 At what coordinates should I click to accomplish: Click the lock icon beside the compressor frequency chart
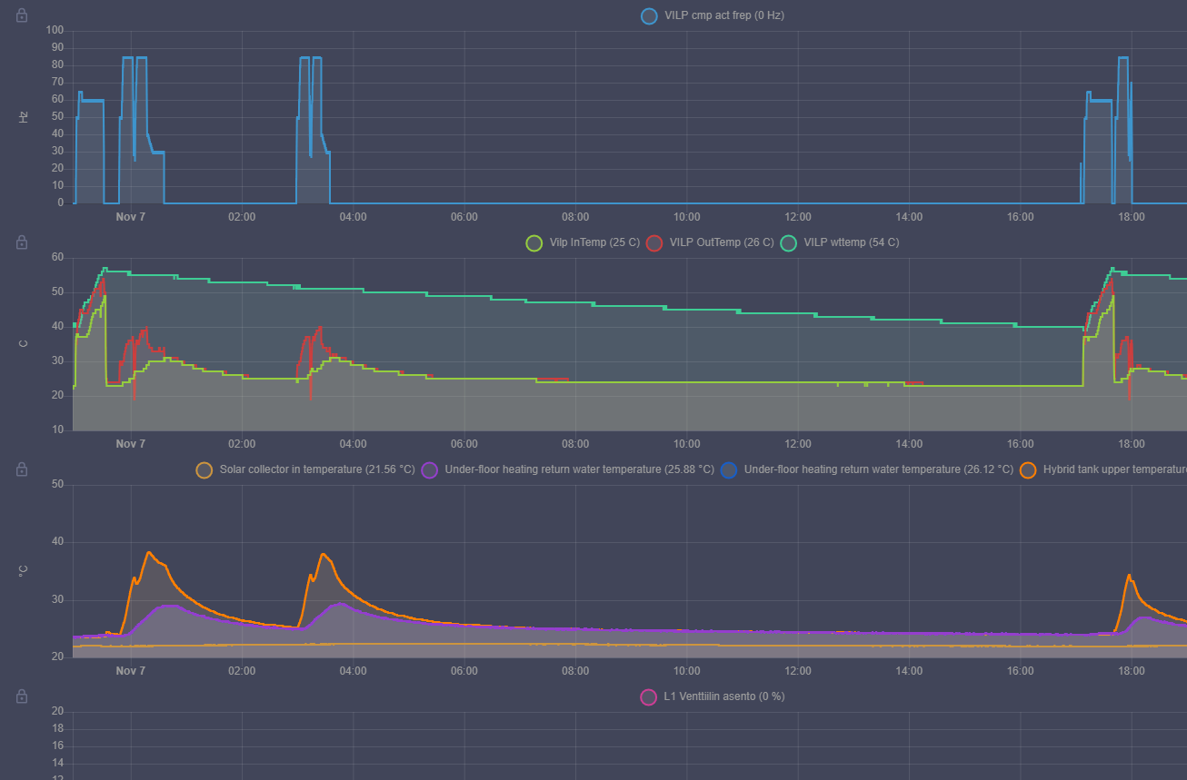coord(22,15)
